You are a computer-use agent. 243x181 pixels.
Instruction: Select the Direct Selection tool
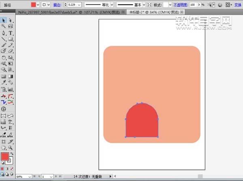[x=11, y=20]
